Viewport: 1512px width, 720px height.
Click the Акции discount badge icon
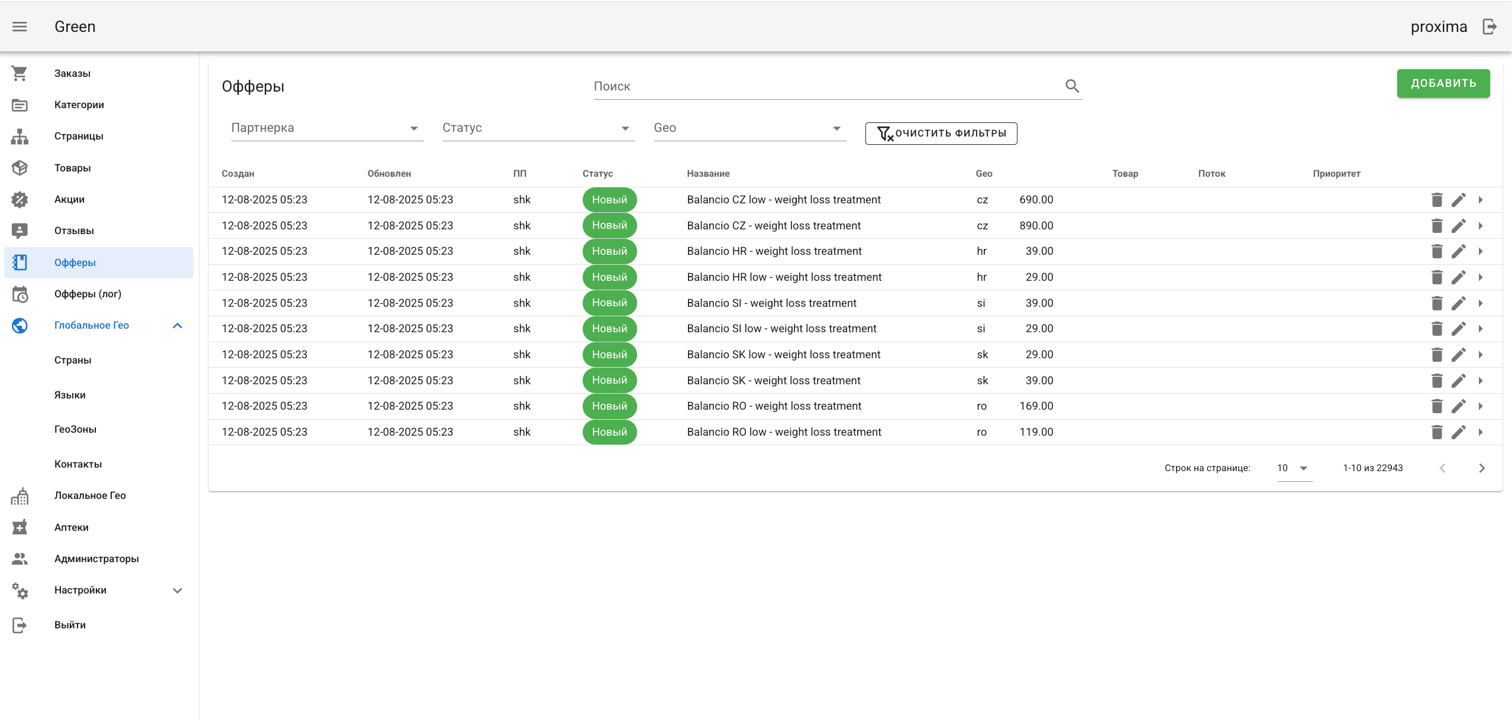tap(20, 200)
